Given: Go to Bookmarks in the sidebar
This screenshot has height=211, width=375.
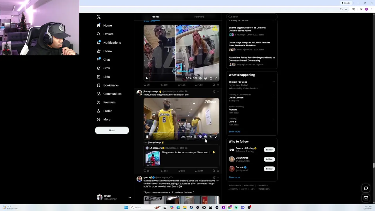Looking at the screenshot, I should click(x=108, y=85).
